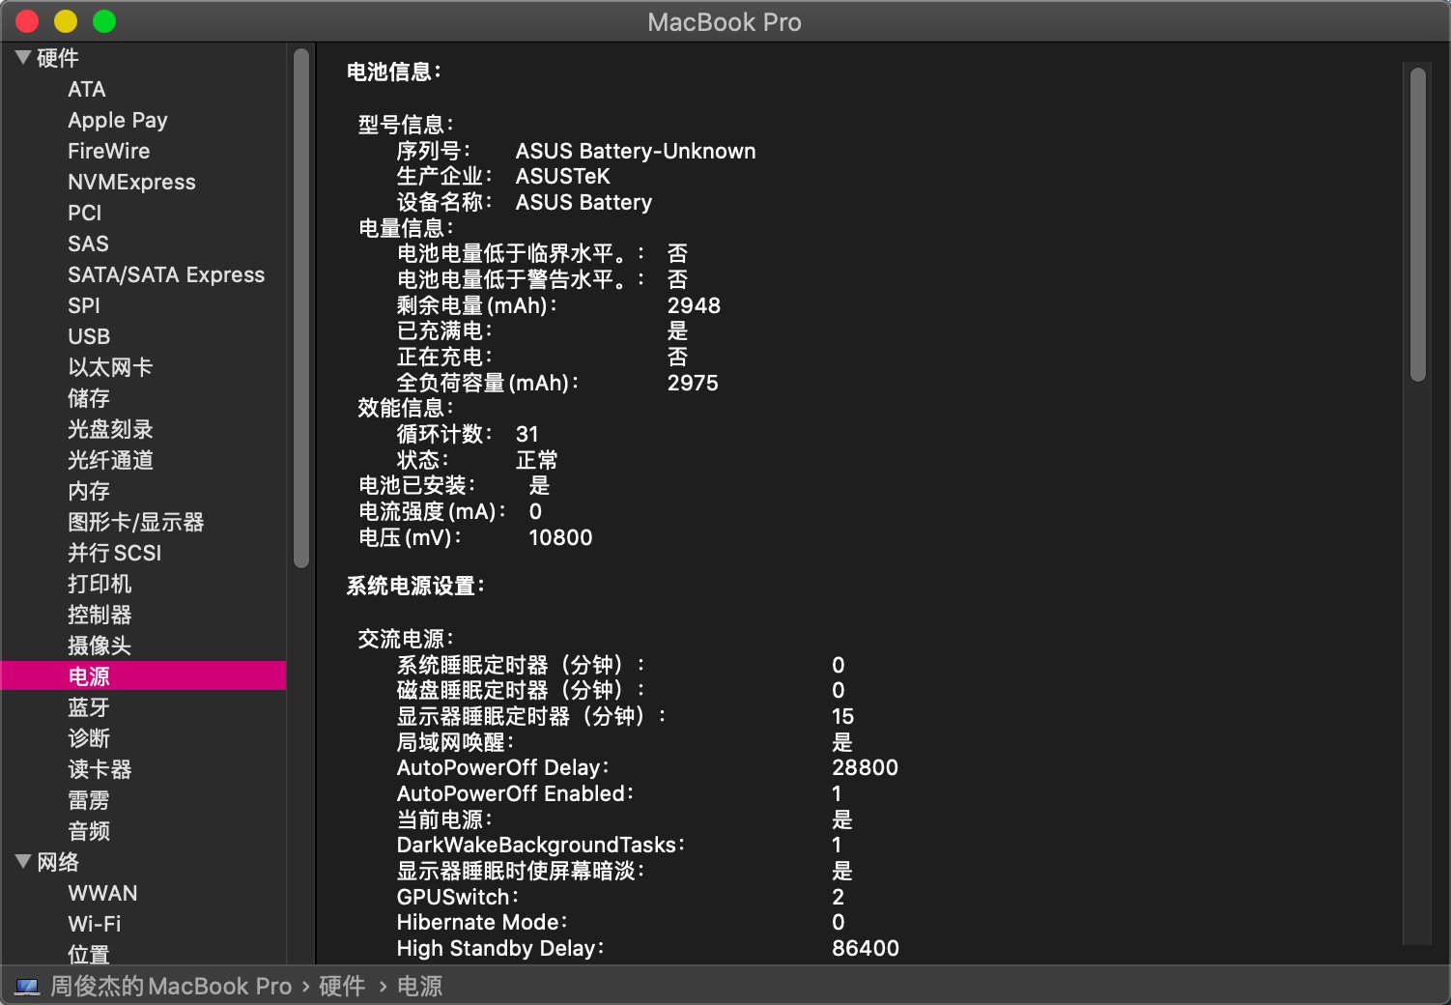1451x1005 pixels.
Task: Click the 系统电源设置 heading
Action: 415,586
